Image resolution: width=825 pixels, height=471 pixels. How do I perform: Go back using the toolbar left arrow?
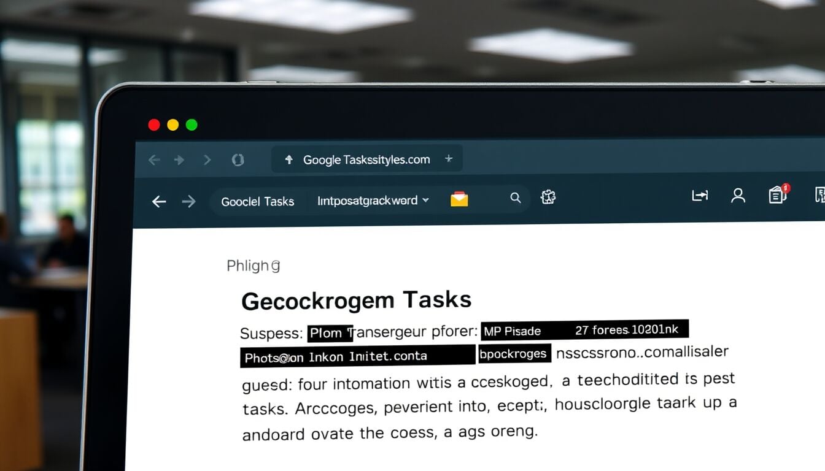[x=159, y=201]
